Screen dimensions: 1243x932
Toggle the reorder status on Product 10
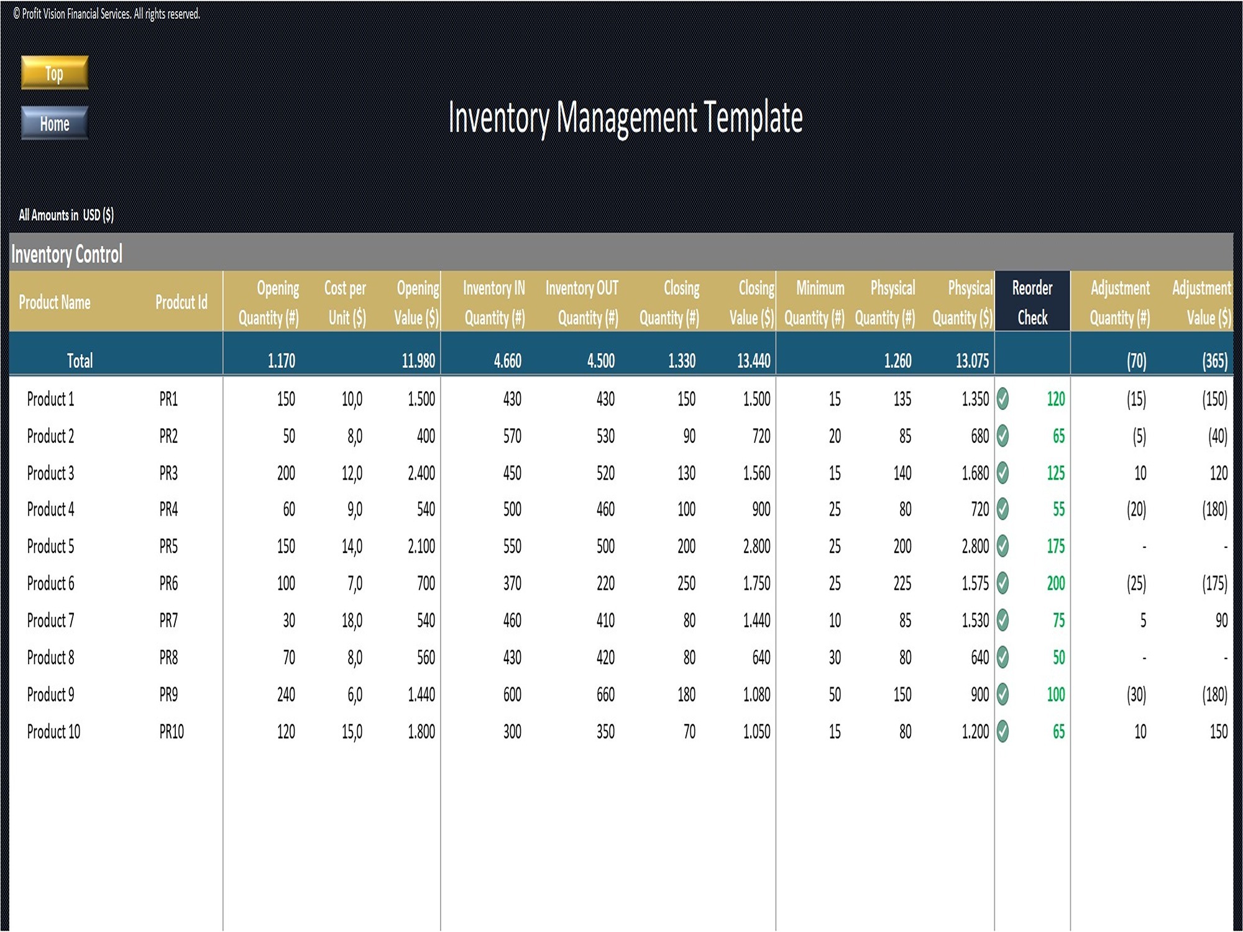pos(1003,731)
